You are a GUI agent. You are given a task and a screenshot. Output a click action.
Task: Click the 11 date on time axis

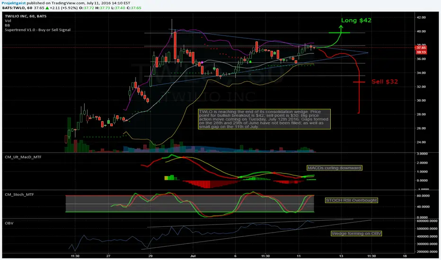pos(299,256)
